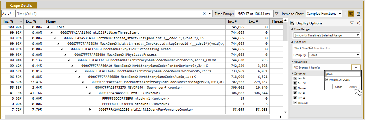Collapse the Time Range section

(292, 29)
